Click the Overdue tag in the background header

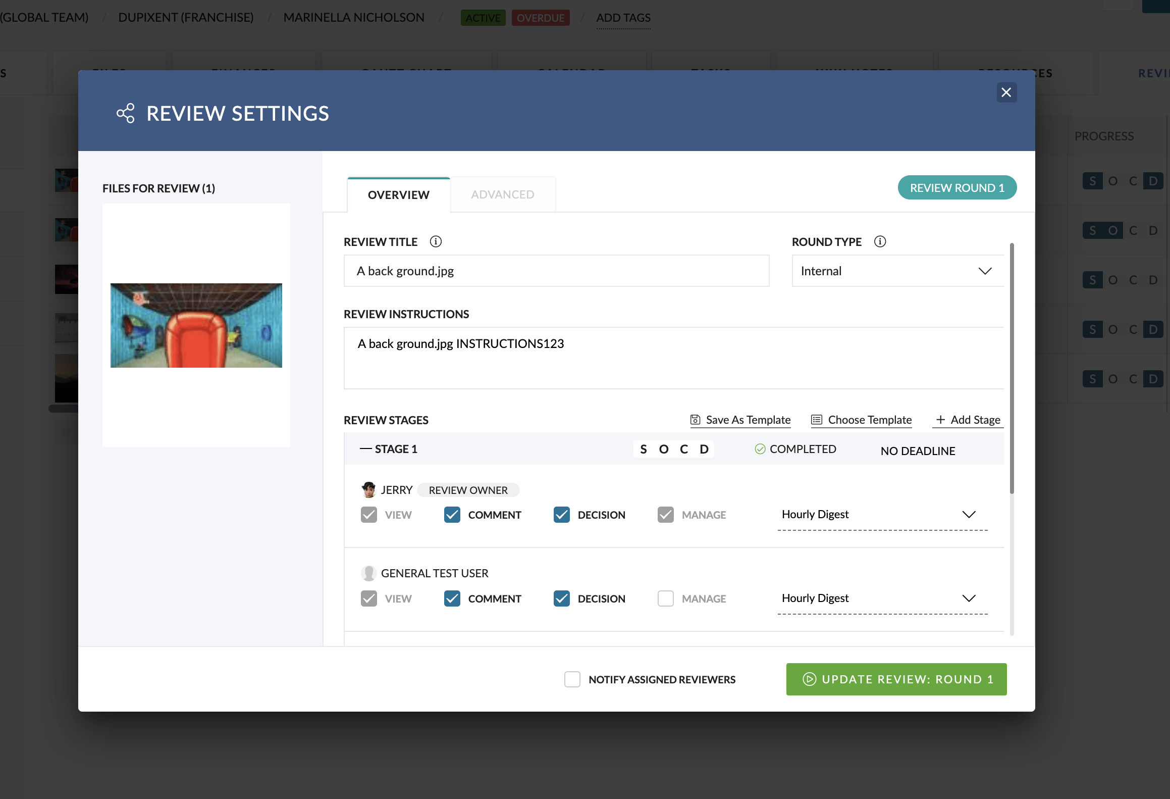pyautogui.click(x=541, y=18)
